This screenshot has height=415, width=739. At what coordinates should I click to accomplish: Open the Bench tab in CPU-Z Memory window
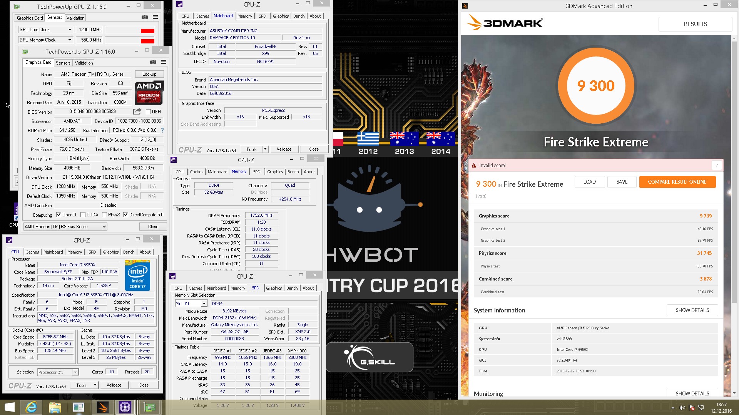pyautogui.click(x=293, y=172)
